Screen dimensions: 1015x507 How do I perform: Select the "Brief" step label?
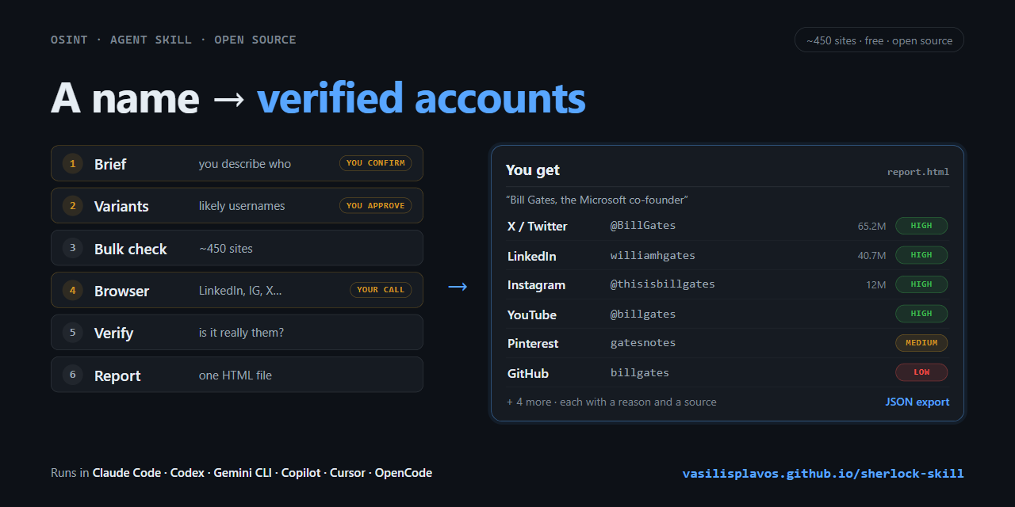click(x=110, y=164)
